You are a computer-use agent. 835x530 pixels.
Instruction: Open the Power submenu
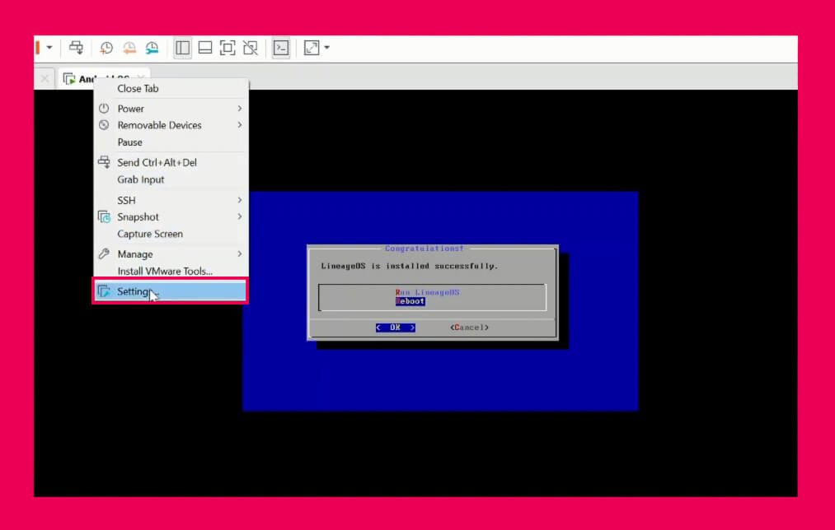pos(171,109)
